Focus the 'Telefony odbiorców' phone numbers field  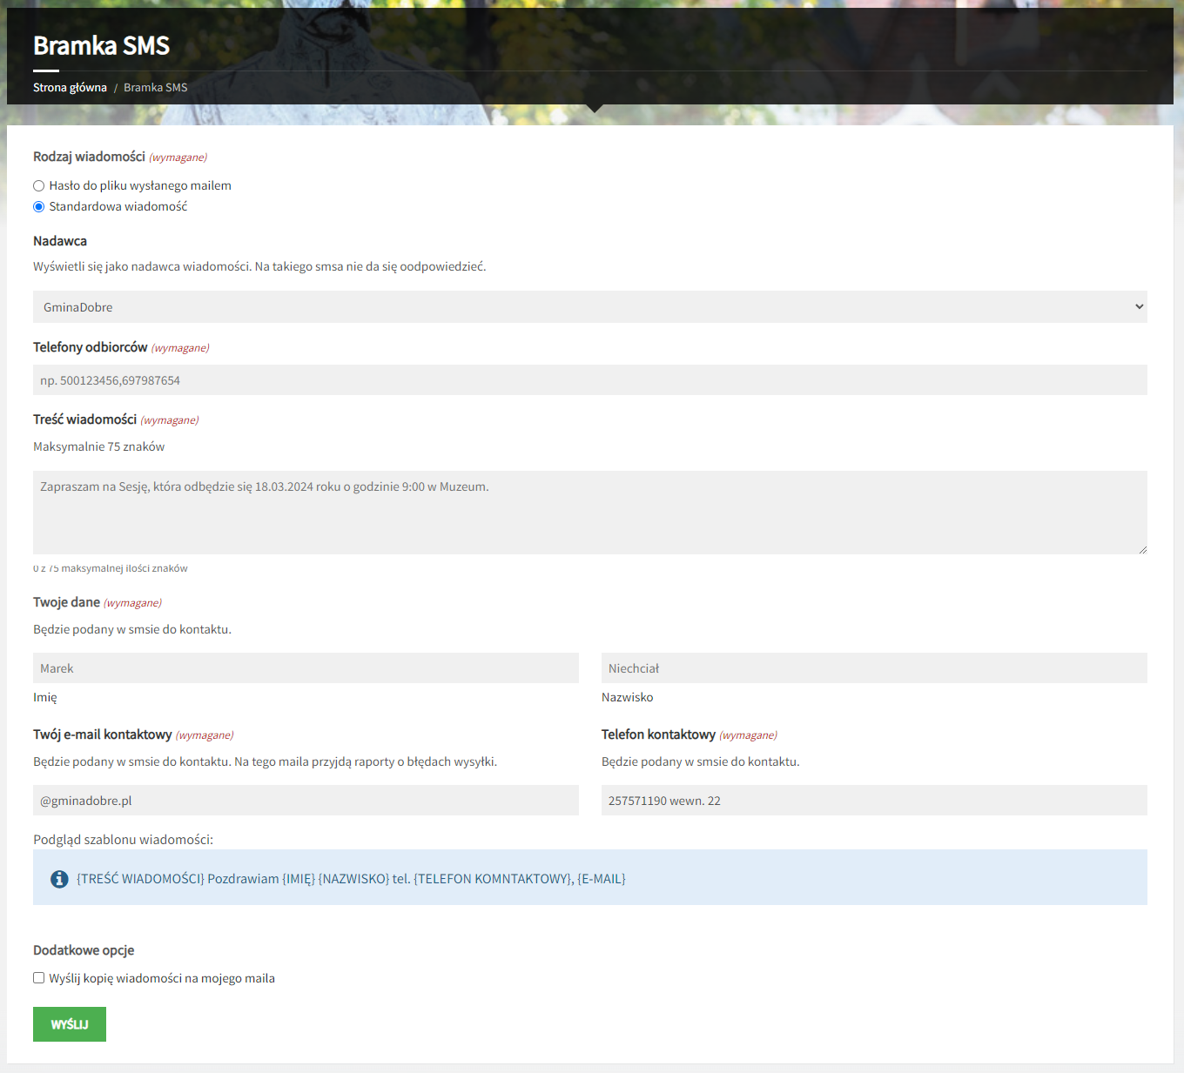point(589,380)
